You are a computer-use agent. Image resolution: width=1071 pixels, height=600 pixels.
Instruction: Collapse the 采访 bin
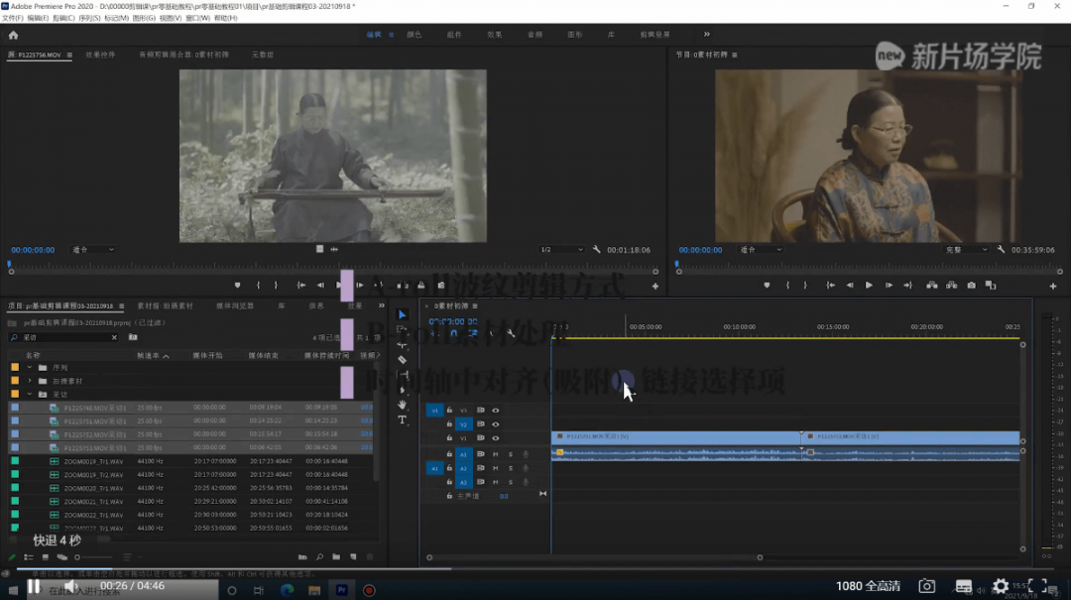tap(30, 395)
